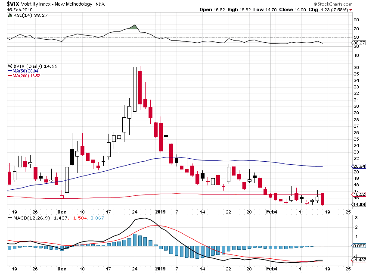This screenshot has width=366, height=273.
Task: Click the Dec label under the MACD panel
Action: [62, 269]
